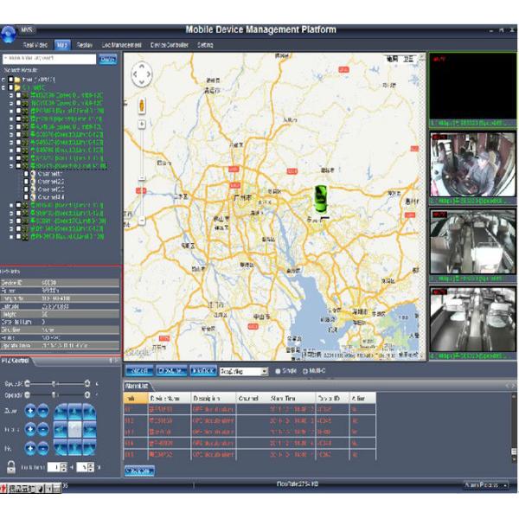Click the green bus vehicle marker on map

click(x=321, y=196)
